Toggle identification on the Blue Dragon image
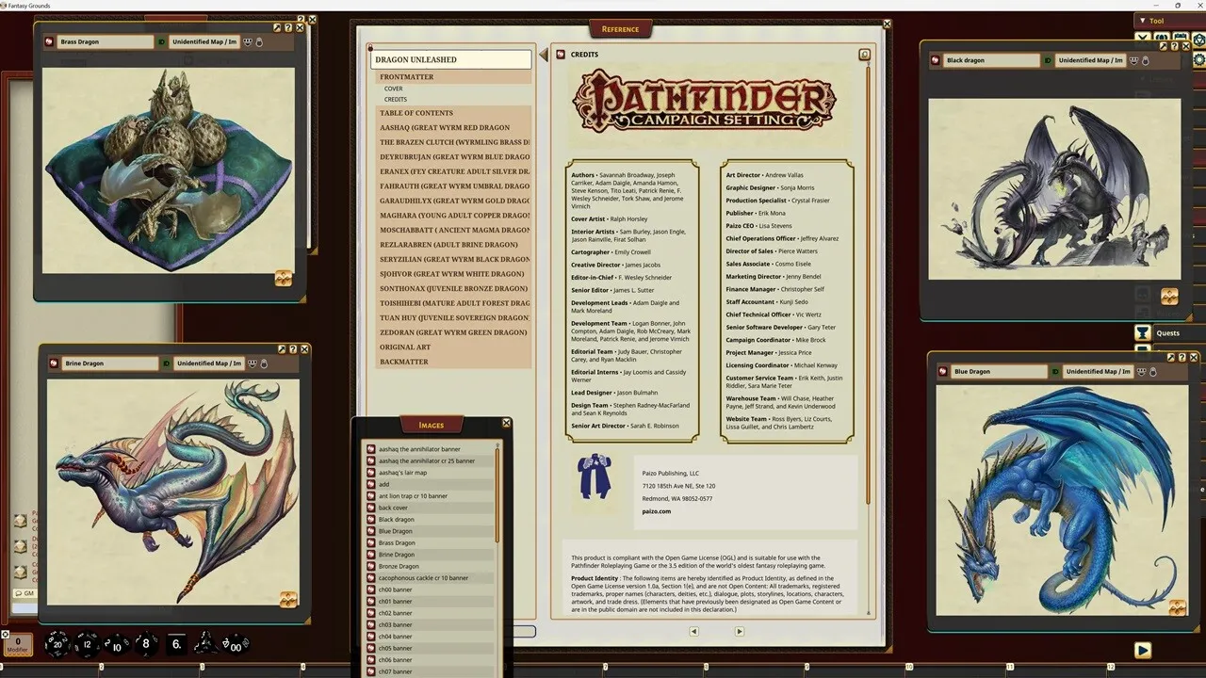The image size is (1206, 678). coord(1055,371)
